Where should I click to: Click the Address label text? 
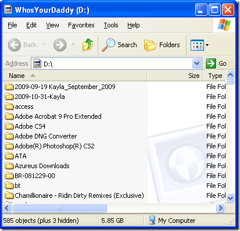tap(17, 63)
